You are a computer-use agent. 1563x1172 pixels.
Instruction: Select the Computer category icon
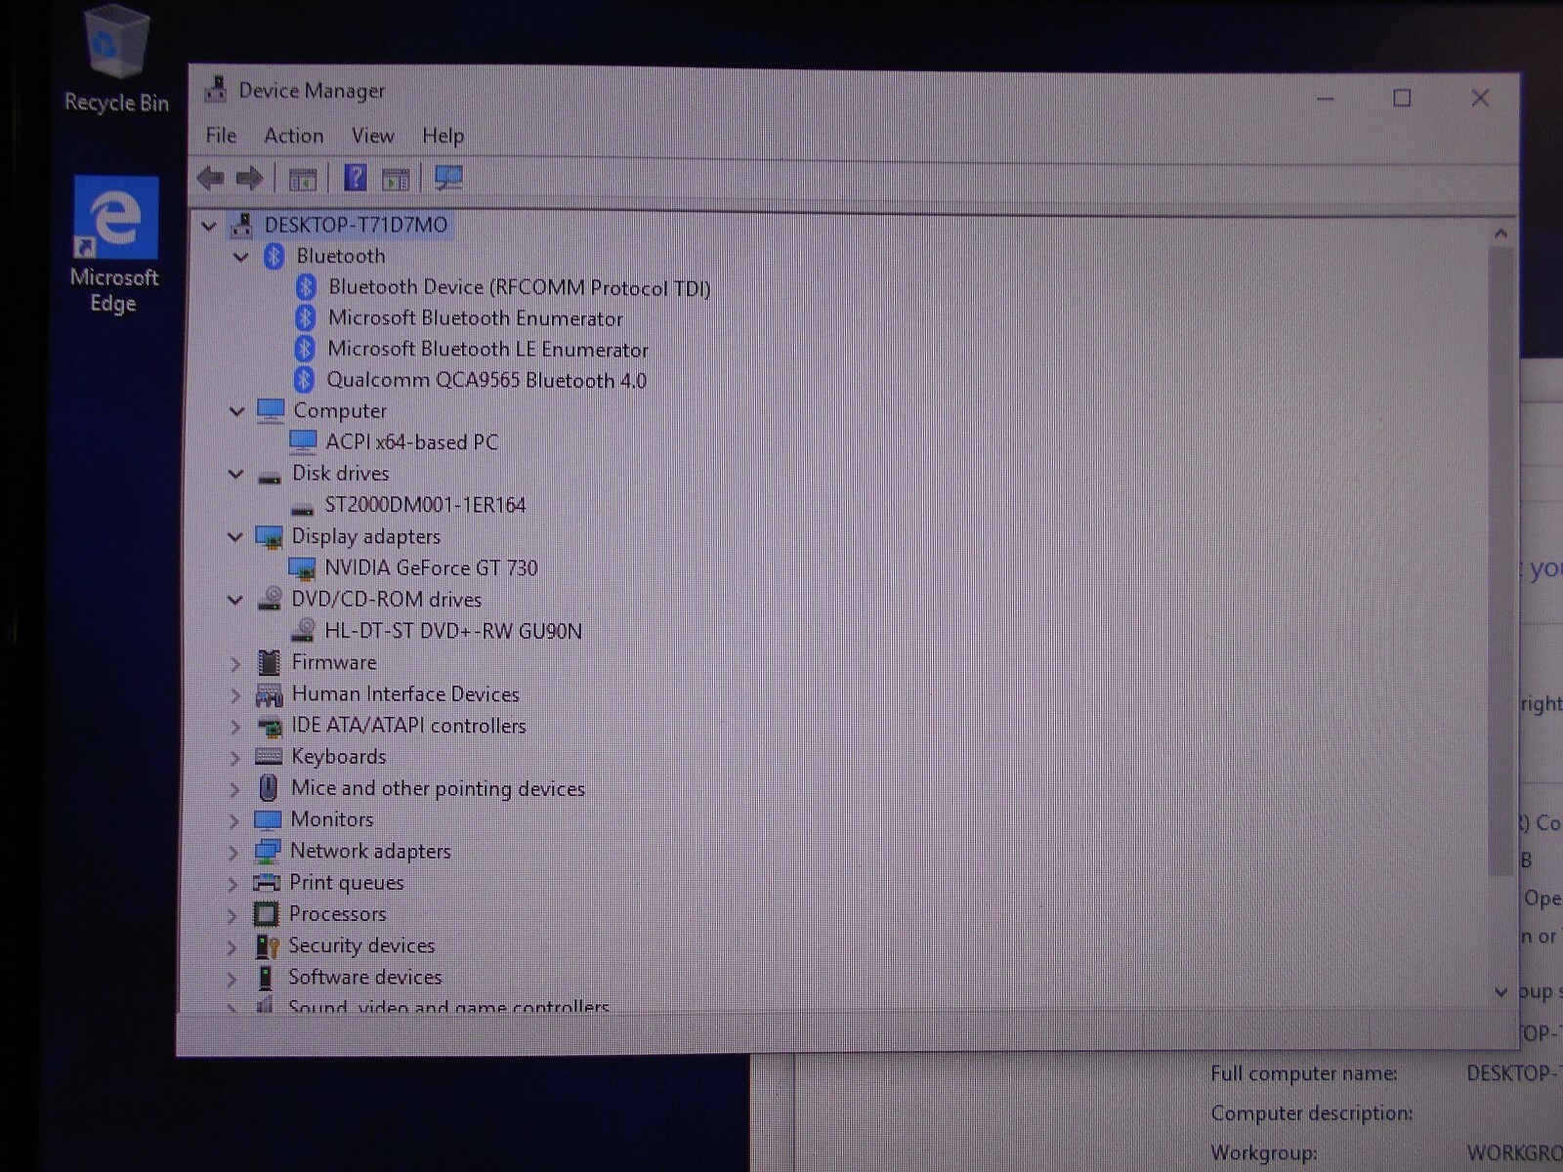tap(271, 411)
